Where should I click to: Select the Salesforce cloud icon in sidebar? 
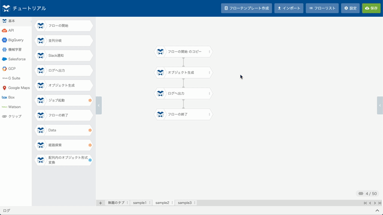tap(4, 59)
